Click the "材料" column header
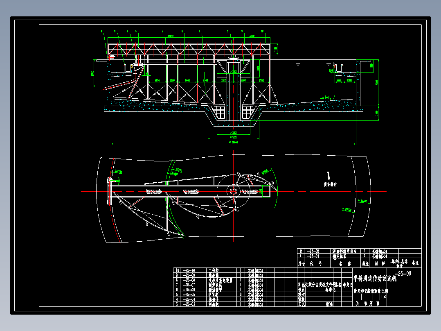Viewport: 441px width, 331px height. (x=380, y=264)
